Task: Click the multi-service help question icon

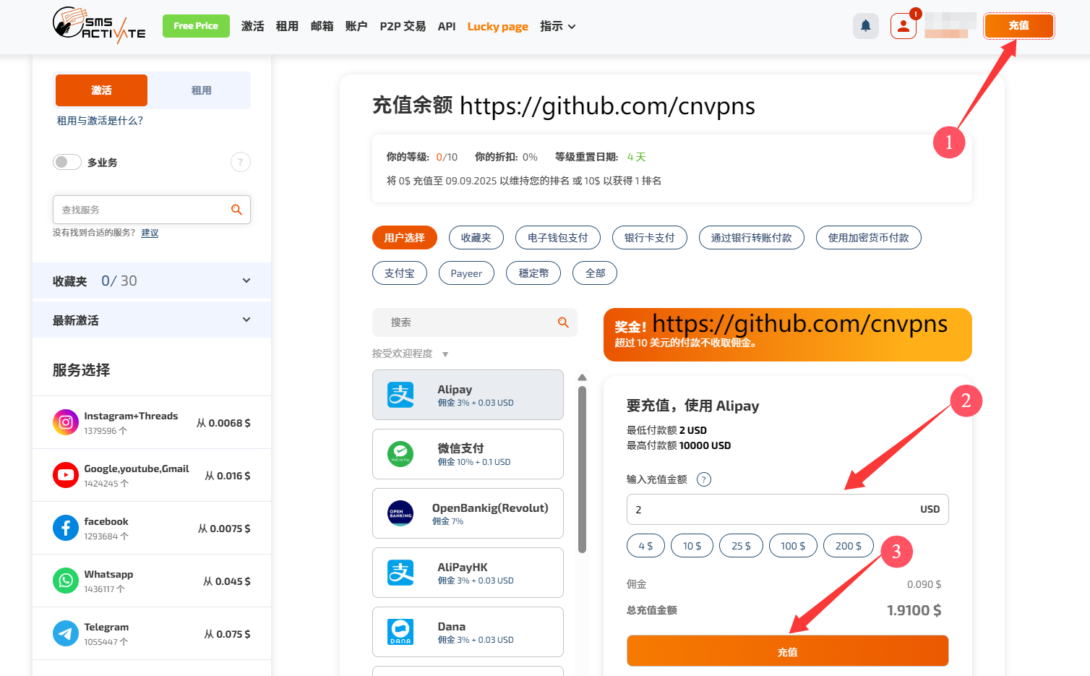Action: (x=241, y=162)
